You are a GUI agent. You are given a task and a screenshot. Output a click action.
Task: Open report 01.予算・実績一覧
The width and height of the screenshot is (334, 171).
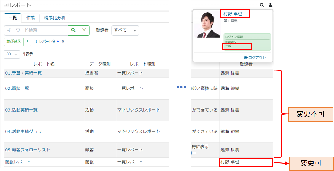click(x=23, y=73)
